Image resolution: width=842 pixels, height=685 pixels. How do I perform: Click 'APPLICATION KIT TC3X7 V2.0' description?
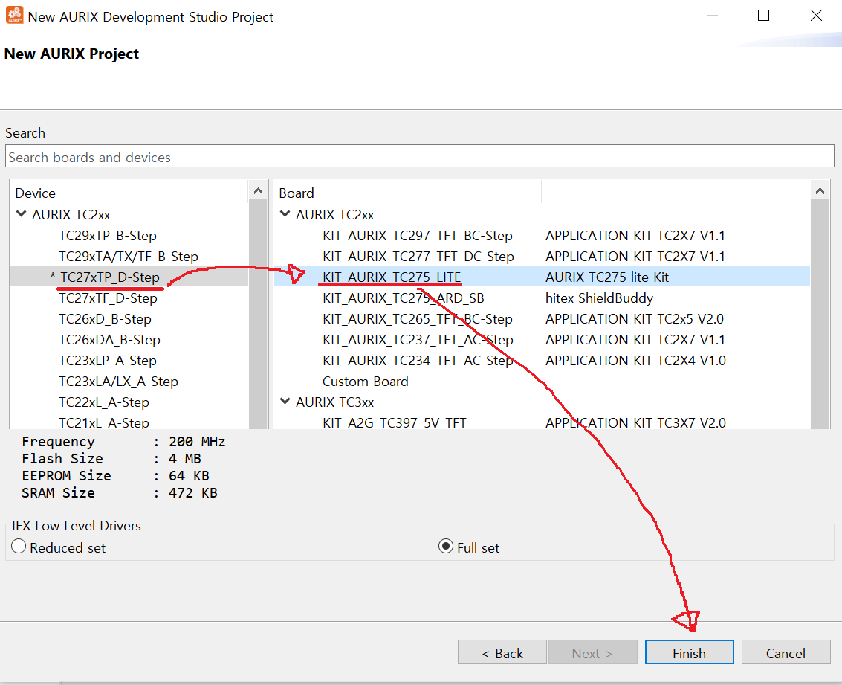click(x=635, y=422)
